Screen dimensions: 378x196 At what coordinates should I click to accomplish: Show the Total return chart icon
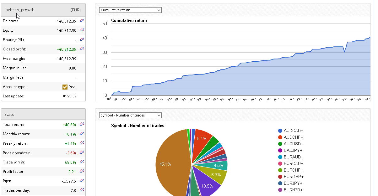82,124
